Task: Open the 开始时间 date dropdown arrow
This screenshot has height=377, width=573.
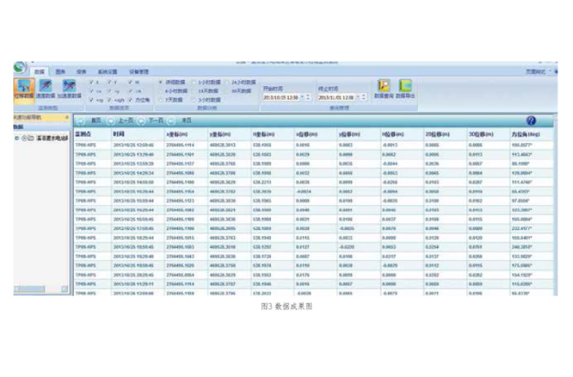Action: click(302, 97)
